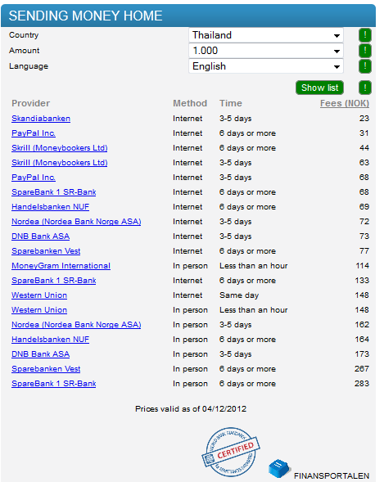Click the Language field label
This screenshot has height=491, width=384.
click(29, 66)
